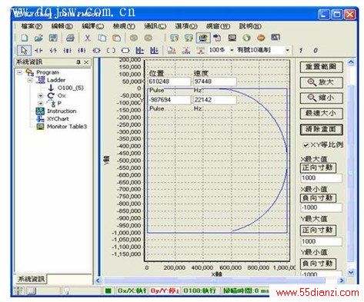Click the 清除畫面 button
Screen dimensions: 364x302
click(x=321, y=129)
